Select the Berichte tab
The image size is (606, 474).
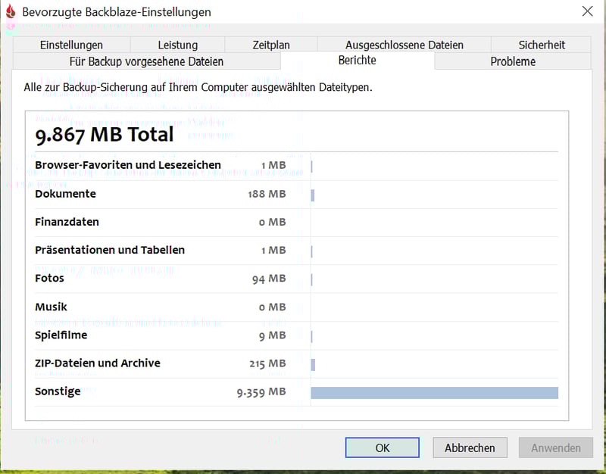(x=357, y=61)
